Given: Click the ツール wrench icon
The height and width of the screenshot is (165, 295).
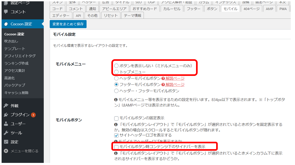Looking at the screenshot, I should click(x=6, y=133).
